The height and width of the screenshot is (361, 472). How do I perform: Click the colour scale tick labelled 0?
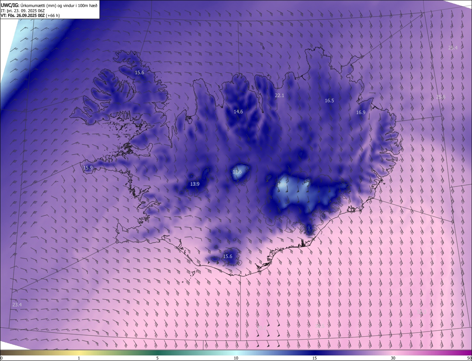(x=1, y=358)
